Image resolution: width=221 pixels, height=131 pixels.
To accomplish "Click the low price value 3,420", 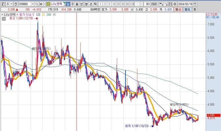I will (168, 10).
